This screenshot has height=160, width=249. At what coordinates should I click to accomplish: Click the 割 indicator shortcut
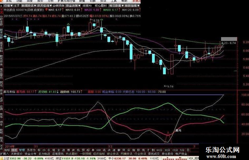click(153, 150)
